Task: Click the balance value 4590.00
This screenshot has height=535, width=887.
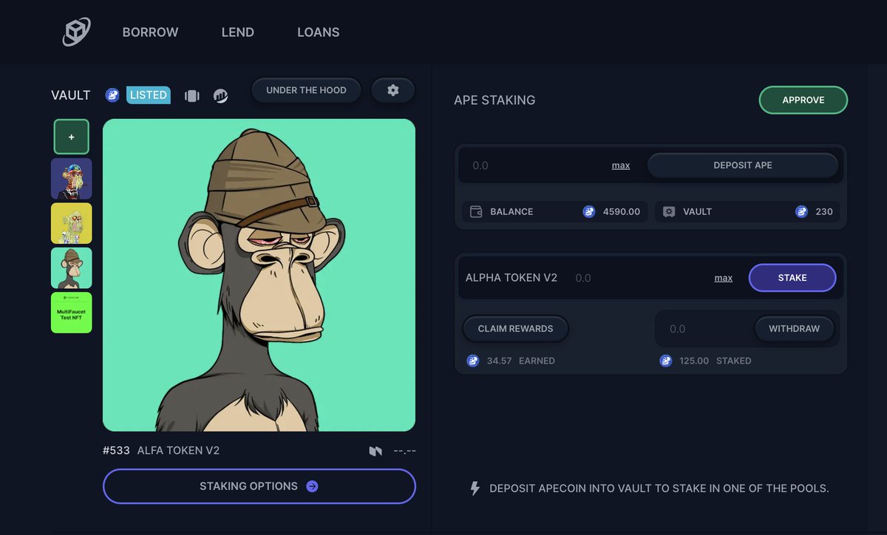Action: pos(622,211)
